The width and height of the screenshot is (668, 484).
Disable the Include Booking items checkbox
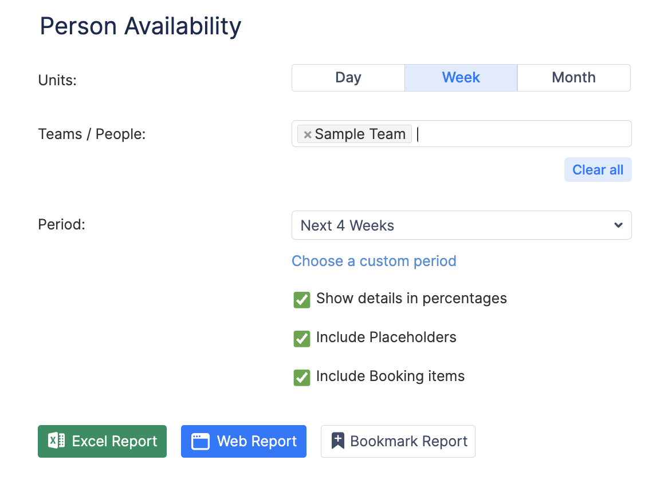click(301, 377)
